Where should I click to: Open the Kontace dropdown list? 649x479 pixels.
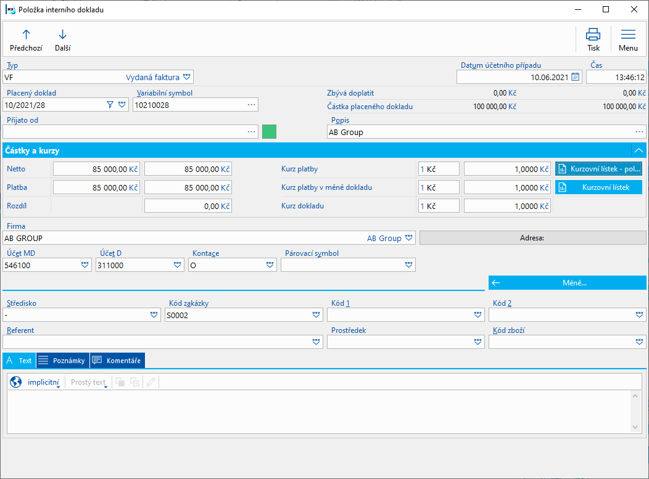coord(270,264)
